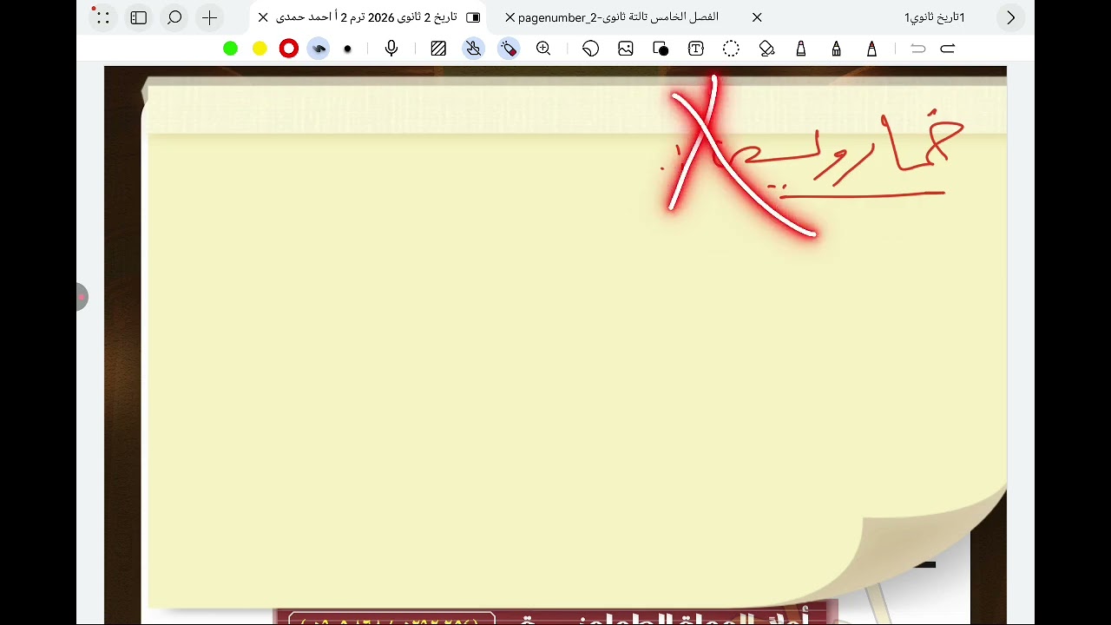
Task: Open the hatched pattern tool
Action: tap(438, 49)
